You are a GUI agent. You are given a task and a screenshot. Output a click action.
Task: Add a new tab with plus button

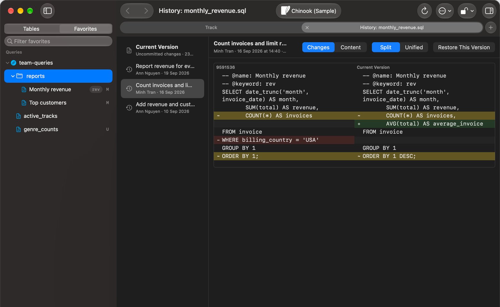(x=490, y=28)
